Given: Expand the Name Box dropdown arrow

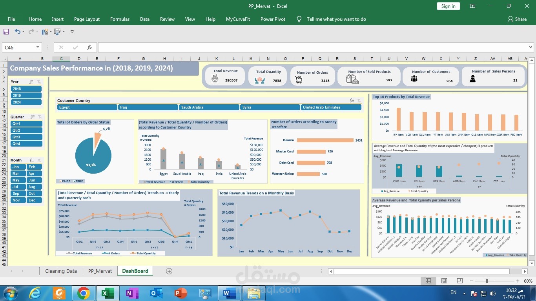Looking at the screenshot, I should [x=38, y=47].
